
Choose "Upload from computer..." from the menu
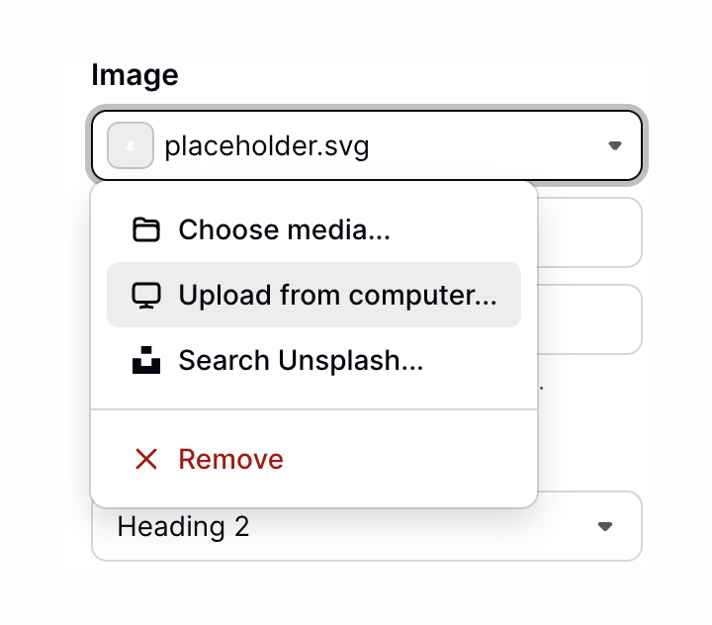coord(337,295)
